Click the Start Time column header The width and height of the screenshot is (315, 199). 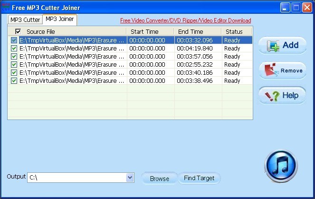[x=150, y=31]
